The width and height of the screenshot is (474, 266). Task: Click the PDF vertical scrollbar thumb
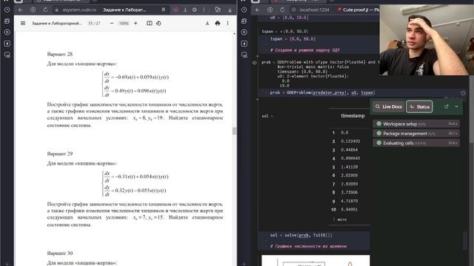point(234,131)
